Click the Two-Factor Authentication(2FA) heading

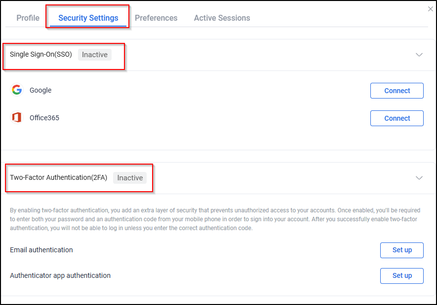(x=58, y=178)
